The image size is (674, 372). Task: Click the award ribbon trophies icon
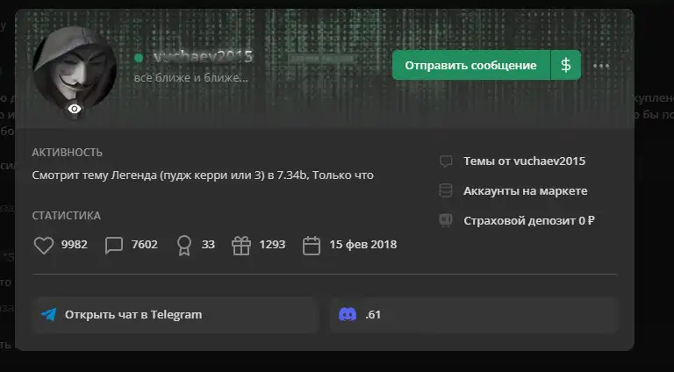184,246
